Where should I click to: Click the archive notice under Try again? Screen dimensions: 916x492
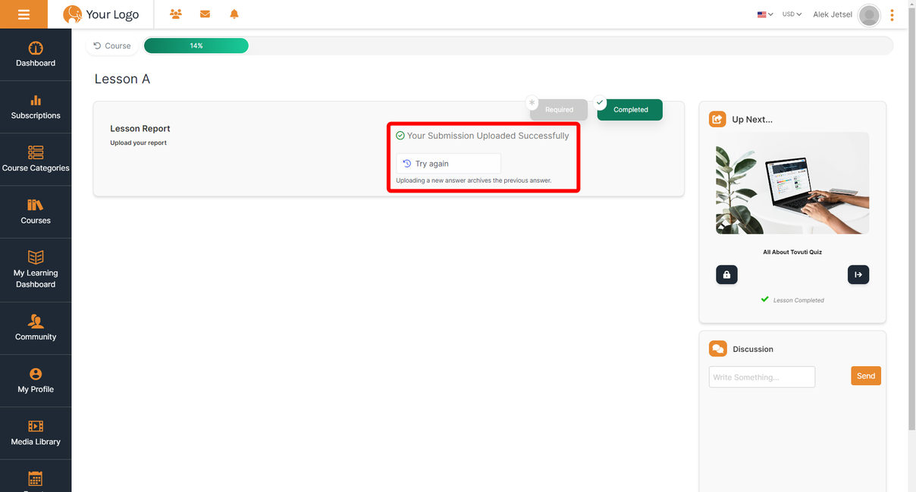pyautogui.click(x=474, y=180)
